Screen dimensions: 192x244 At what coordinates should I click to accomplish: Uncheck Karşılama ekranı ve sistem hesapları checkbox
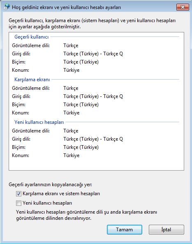tap(19, 194)
